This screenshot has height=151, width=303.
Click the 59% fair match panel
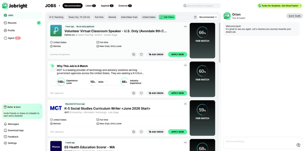pos(202,118)
